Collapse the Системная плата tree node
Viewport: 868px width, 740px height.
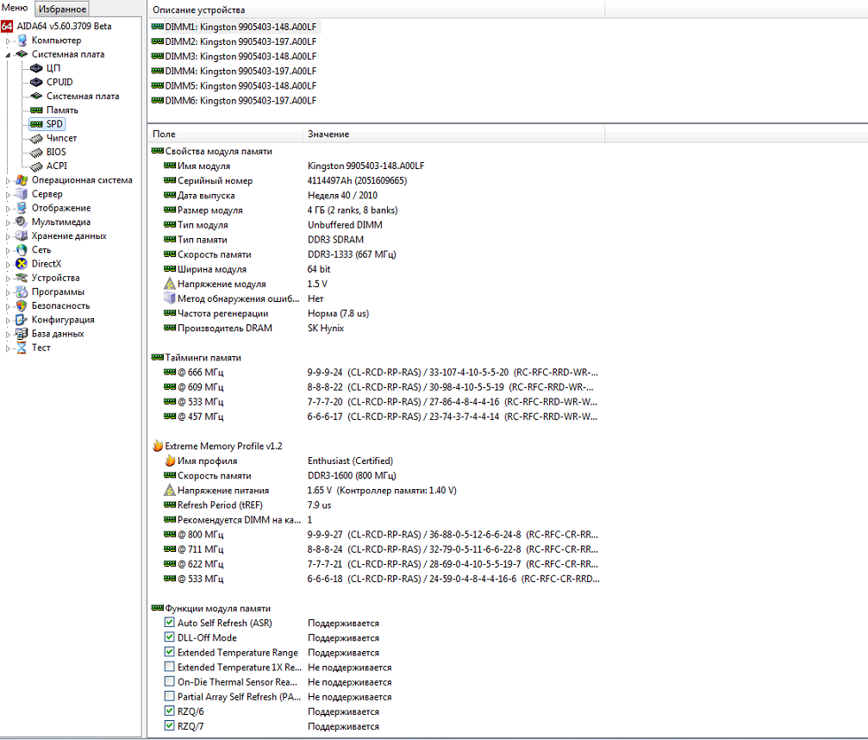pos(8,55)
